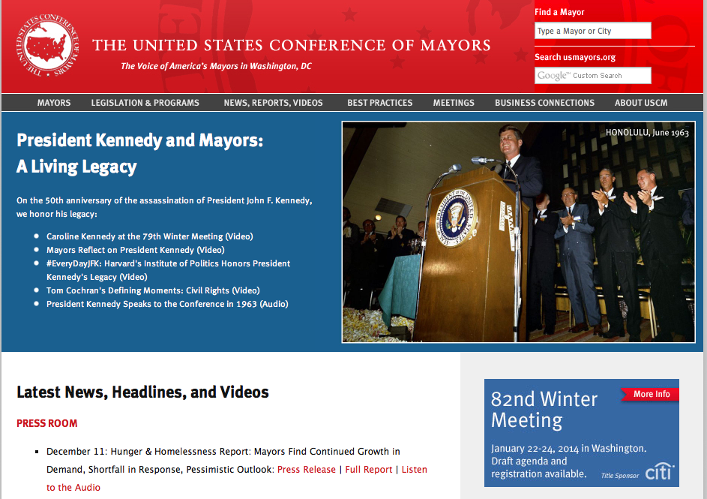Open the 82nd Winter Meeting banner title

coord(544,410)
